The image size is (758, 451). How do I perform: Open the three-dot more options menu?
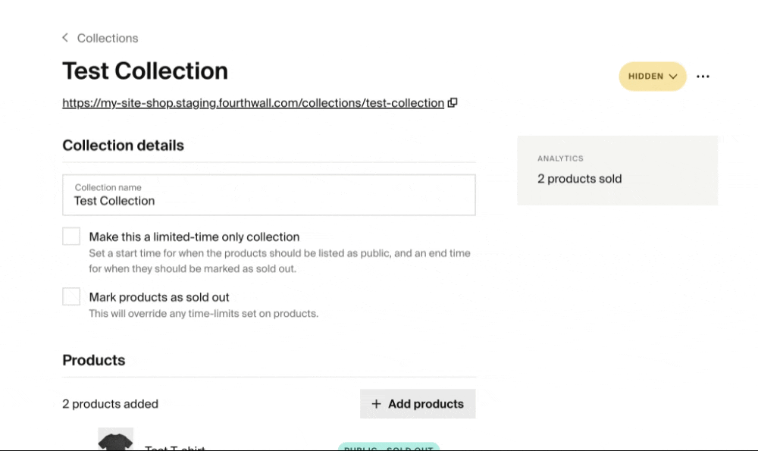tap(703, 77)
